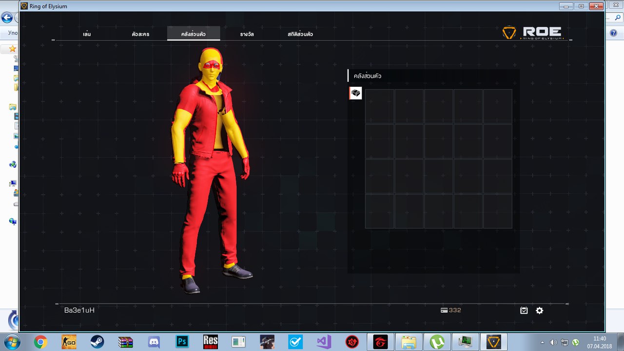624x351 pixels.
Task: Open CS:GO from the taskbar
Action: pyautogui.click(x=69, y=342)
